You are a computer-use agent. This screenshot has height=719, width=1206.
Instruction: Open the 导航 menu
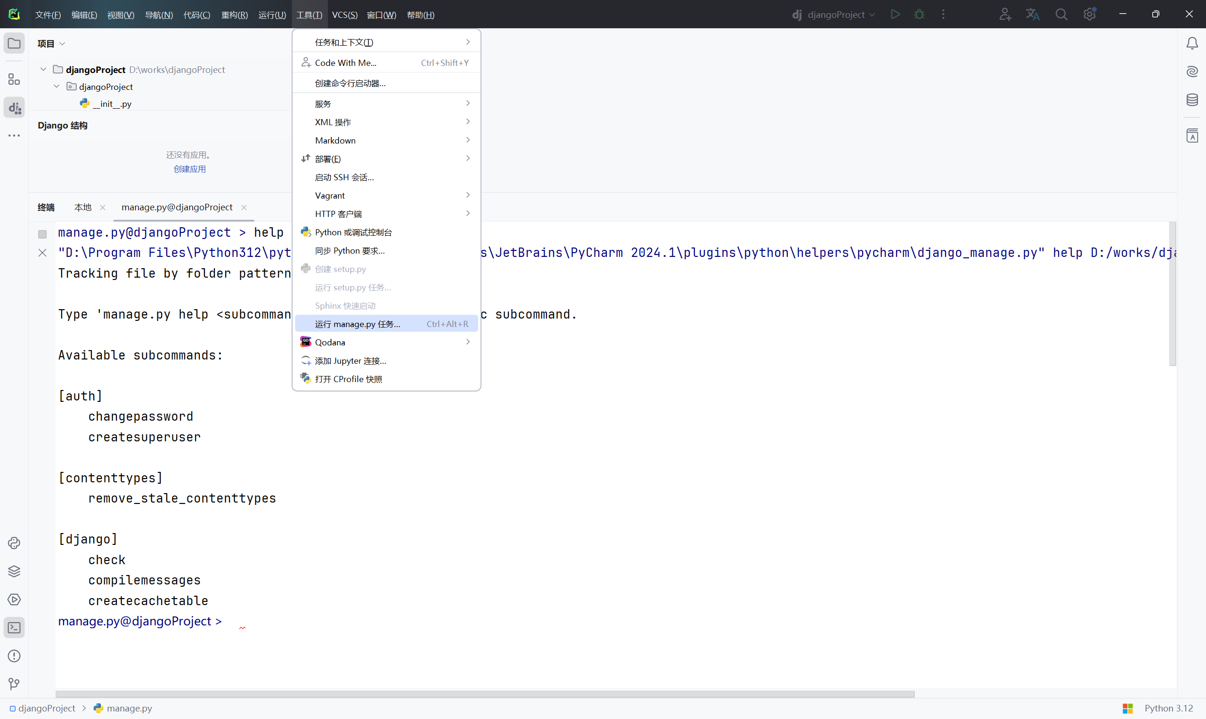coord(159,15)
